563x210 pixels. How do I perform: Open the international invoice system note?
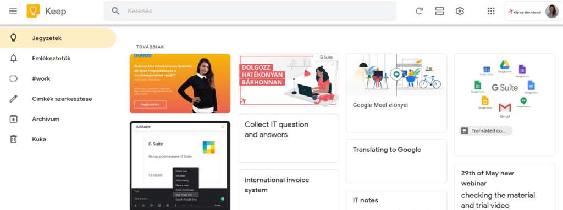288,190
